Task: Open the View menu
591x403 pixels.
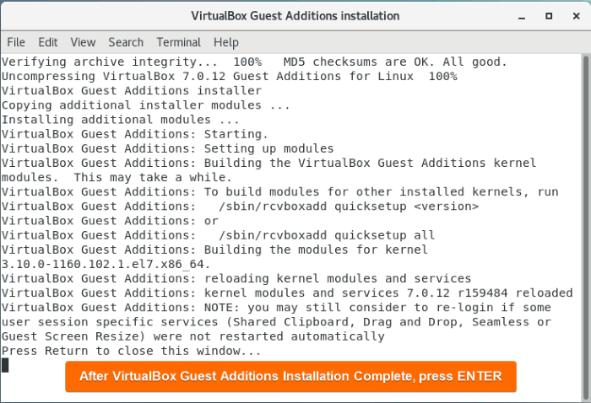Action: click(83, 42)
